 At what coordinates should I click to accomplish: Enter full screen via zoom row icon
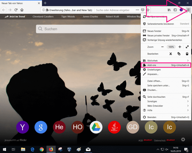[x=187, y=47]
